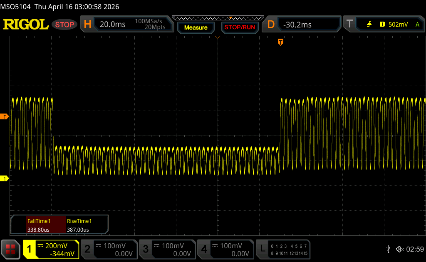426x262 pixels.
Task: Open the trigger level 502mV setting
Action: (x=398, y=25)
